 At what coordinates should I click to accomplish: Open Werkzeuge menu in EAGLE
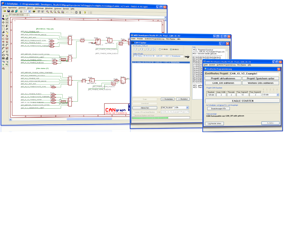39,8
